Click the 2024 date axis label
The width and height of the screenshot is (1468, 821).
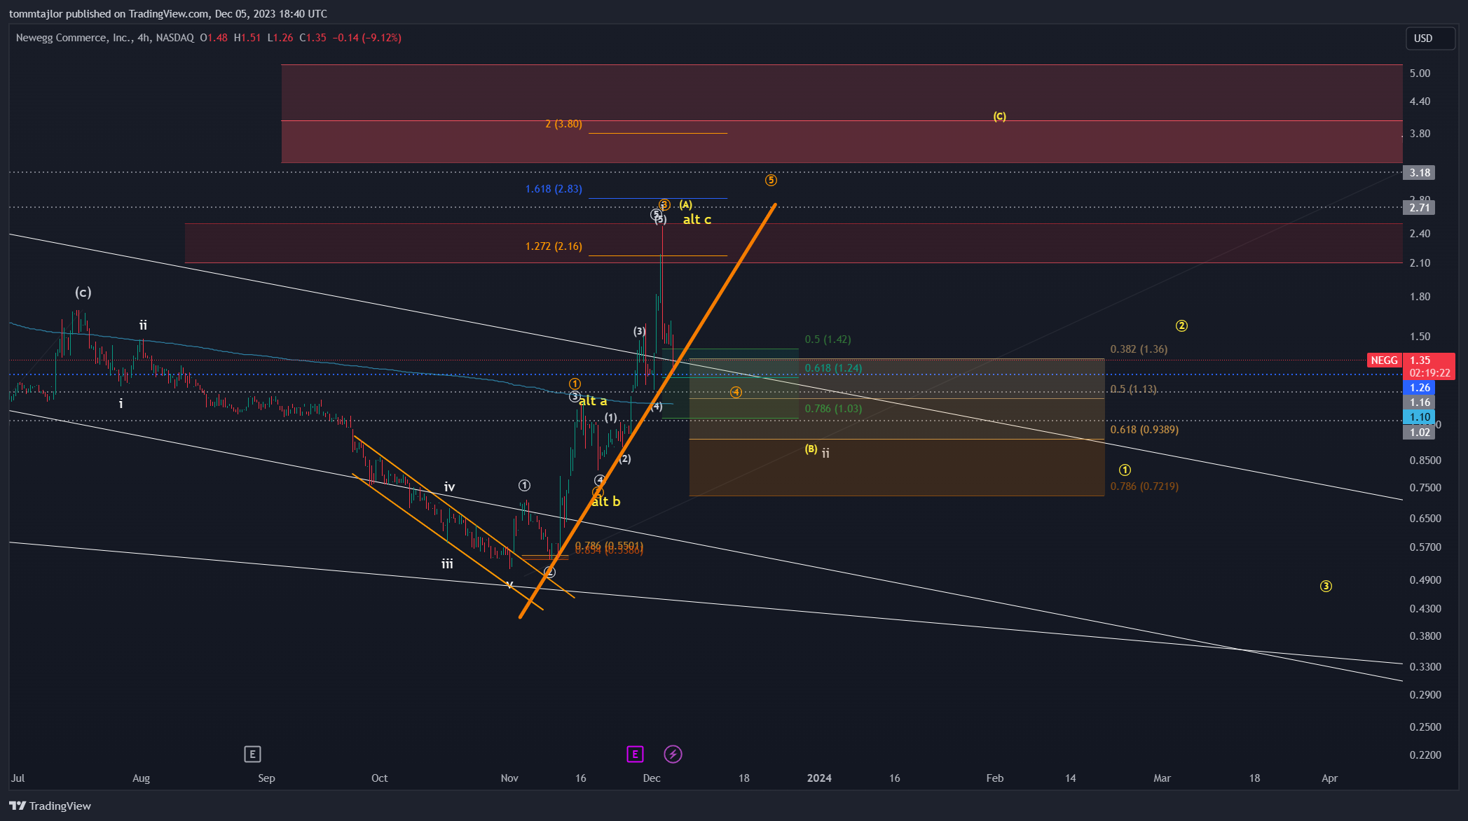tap(819, 778)
